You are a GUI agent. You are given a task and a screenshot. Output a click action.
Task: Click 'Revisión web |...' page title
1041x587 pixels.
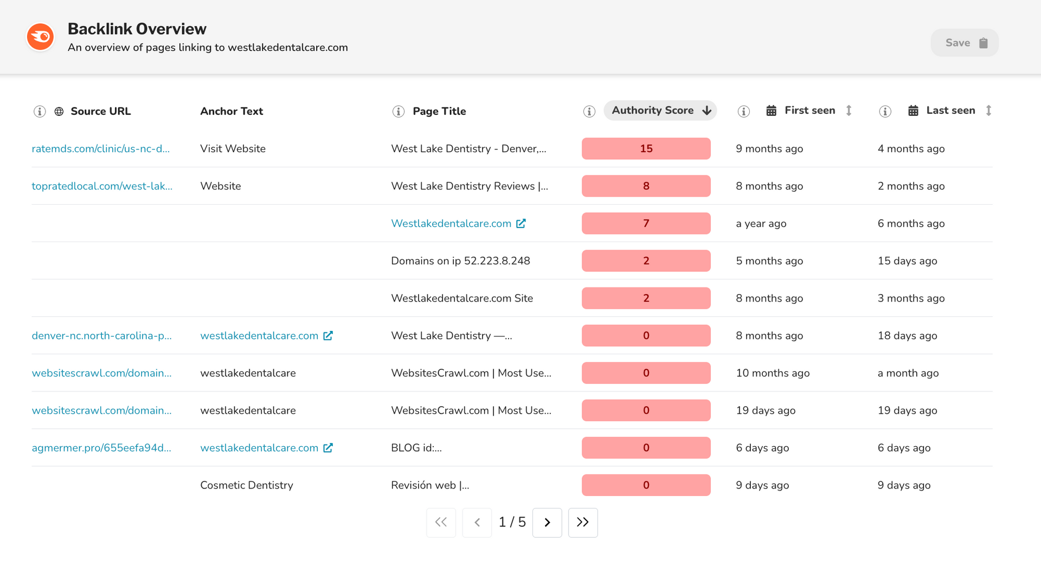[x=430, y=485]
